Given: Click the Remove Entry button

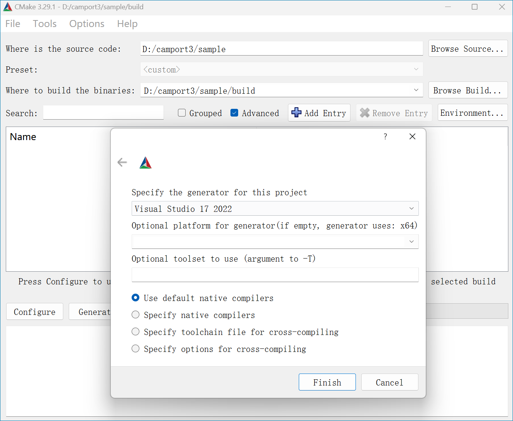Looking at the screenshot, I should click(394, 113).
